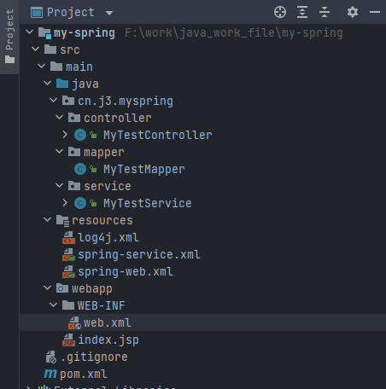Click the Spring config icon of spring-service.xml
The width and height of the screenshot is (386, 389).
[x=68, y=254]
